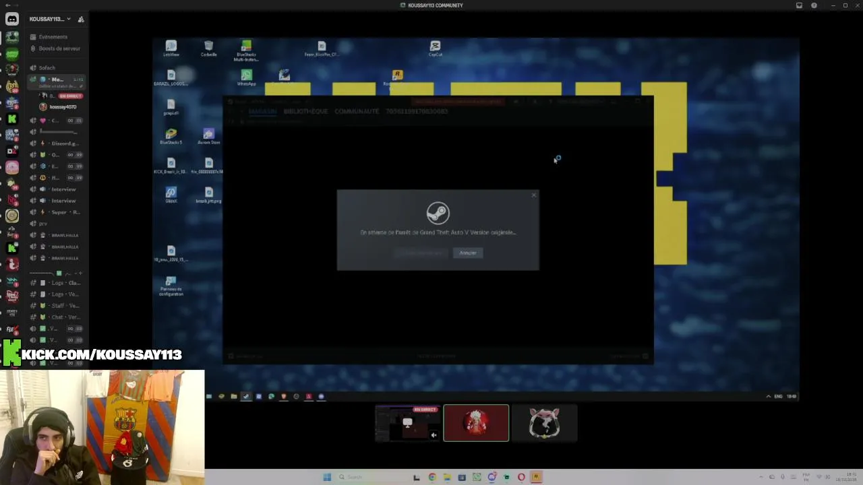863x485 pixels.
Task: Open Opera browser from the Windows taskbar
Action: (521, 477)
